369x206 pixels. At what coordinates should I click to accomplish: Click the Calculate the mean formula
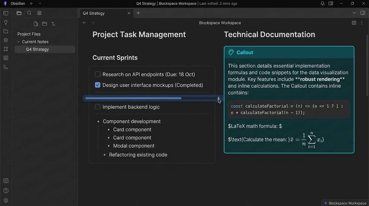276,140
